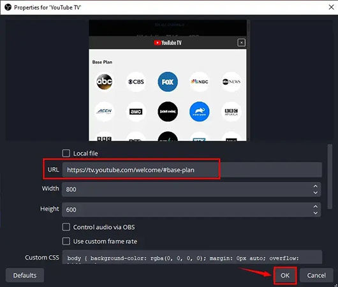Increase Height with the up arrow

pyautogui.click(x=316, y=207)
